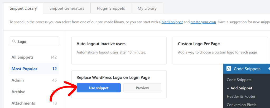
Task: Go to the My Library tab
Action: click(147, 8)
